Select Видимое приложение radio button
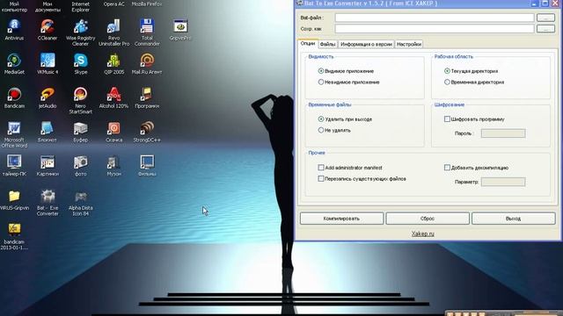The height and width of the screenshot is (316, 563). 321,71
